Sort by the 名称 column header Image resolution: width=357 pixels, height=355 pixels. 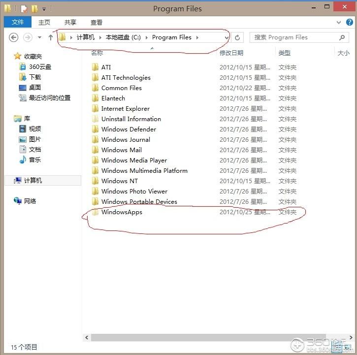pos(97,53)
